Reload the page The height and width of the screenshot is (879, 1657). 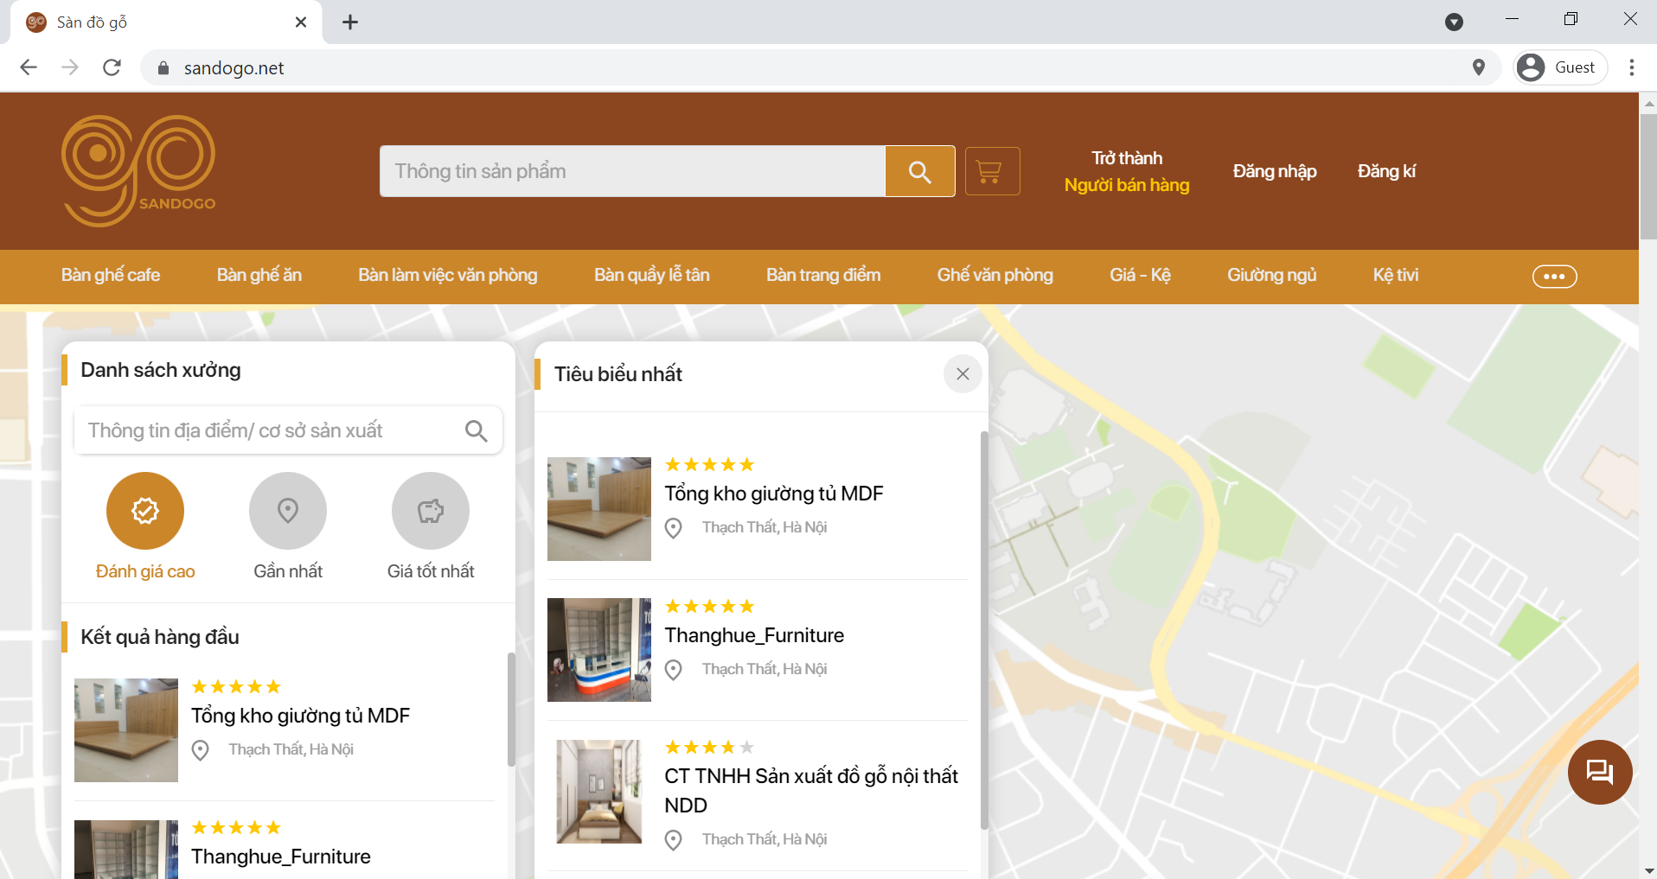[x=112, y=67]
